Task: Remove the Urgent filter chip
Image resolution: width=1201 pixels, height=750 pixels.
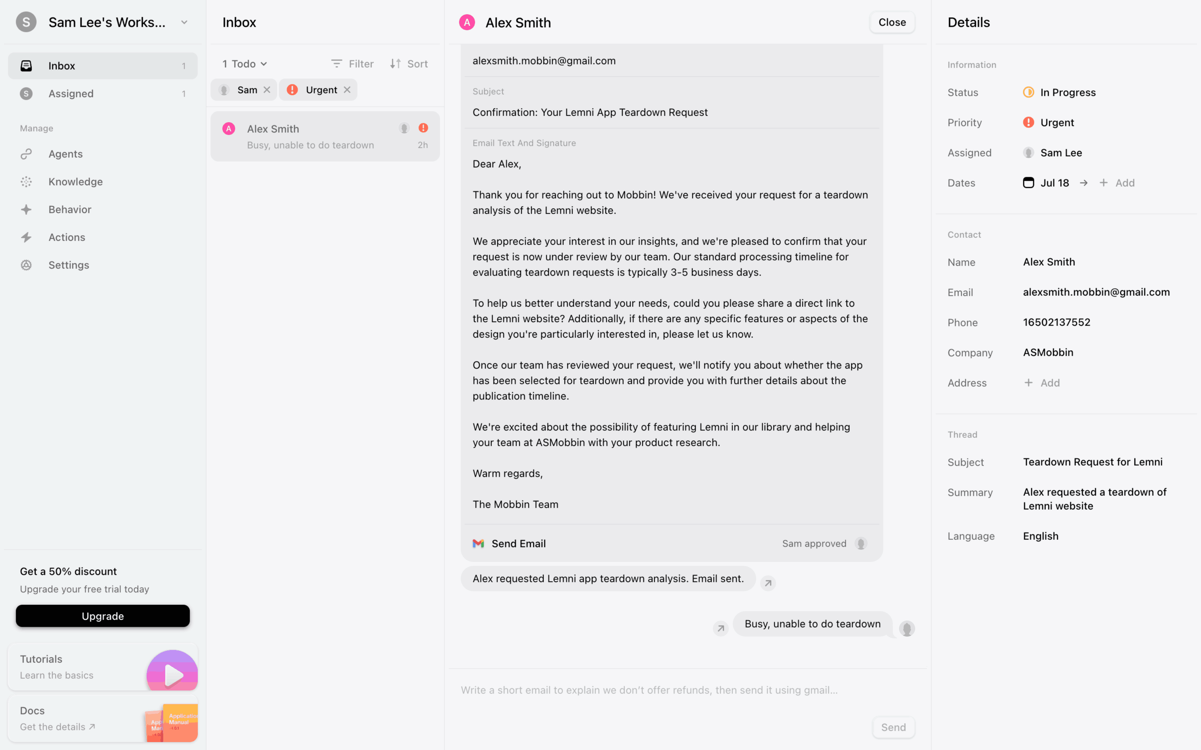Action: pyautogui.click(x=348, y=90)
